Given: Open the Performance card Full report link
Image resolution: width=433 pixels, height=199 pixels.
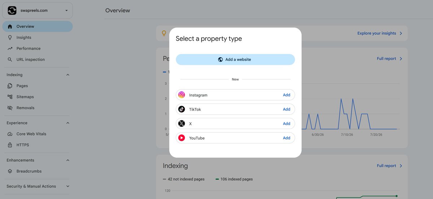Looking at the screenshot, I should (386, 58).
